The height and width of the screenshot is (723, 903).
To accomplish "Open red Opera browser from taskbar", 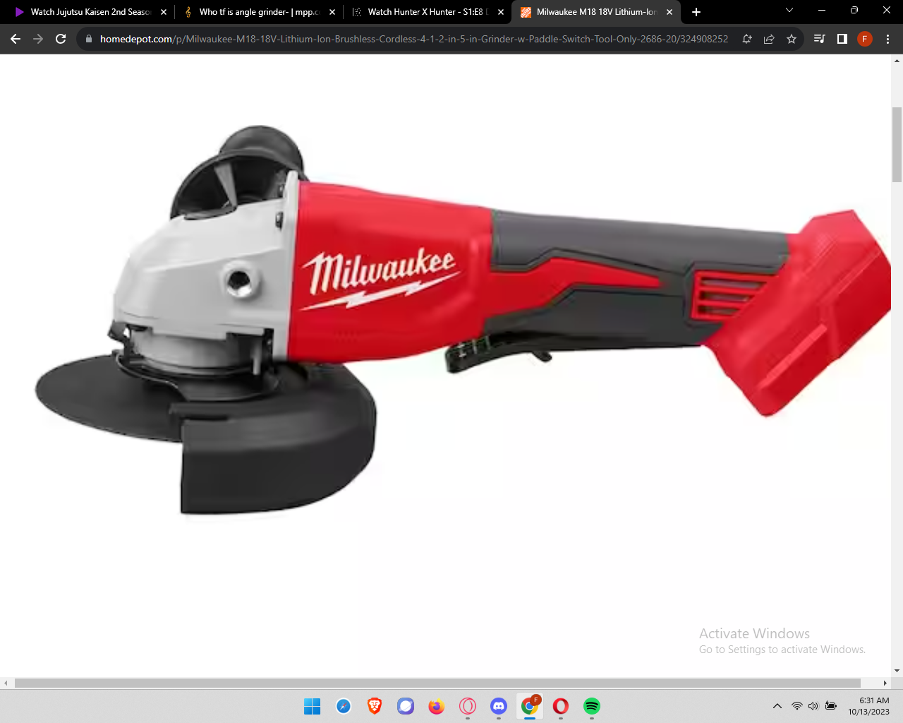I will click(561, 706).
